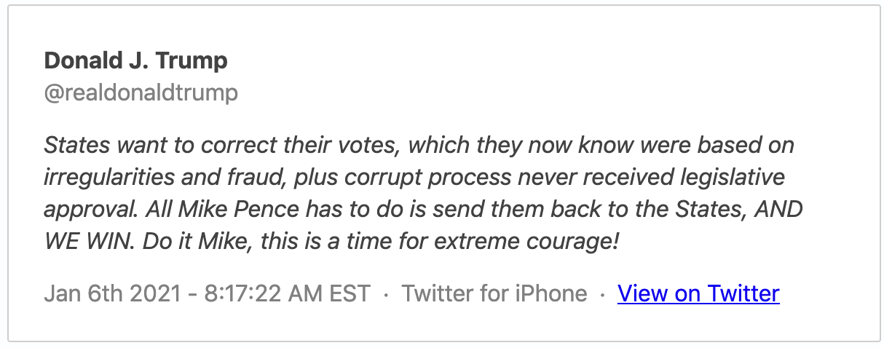The width and height of the screenshot is (884, 348).
Task: Click the word 'iPhone' in the source
Action: coord(553,293)
